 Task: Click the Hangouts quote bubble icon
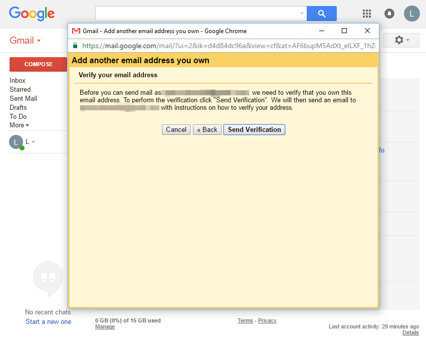(48, 279)
